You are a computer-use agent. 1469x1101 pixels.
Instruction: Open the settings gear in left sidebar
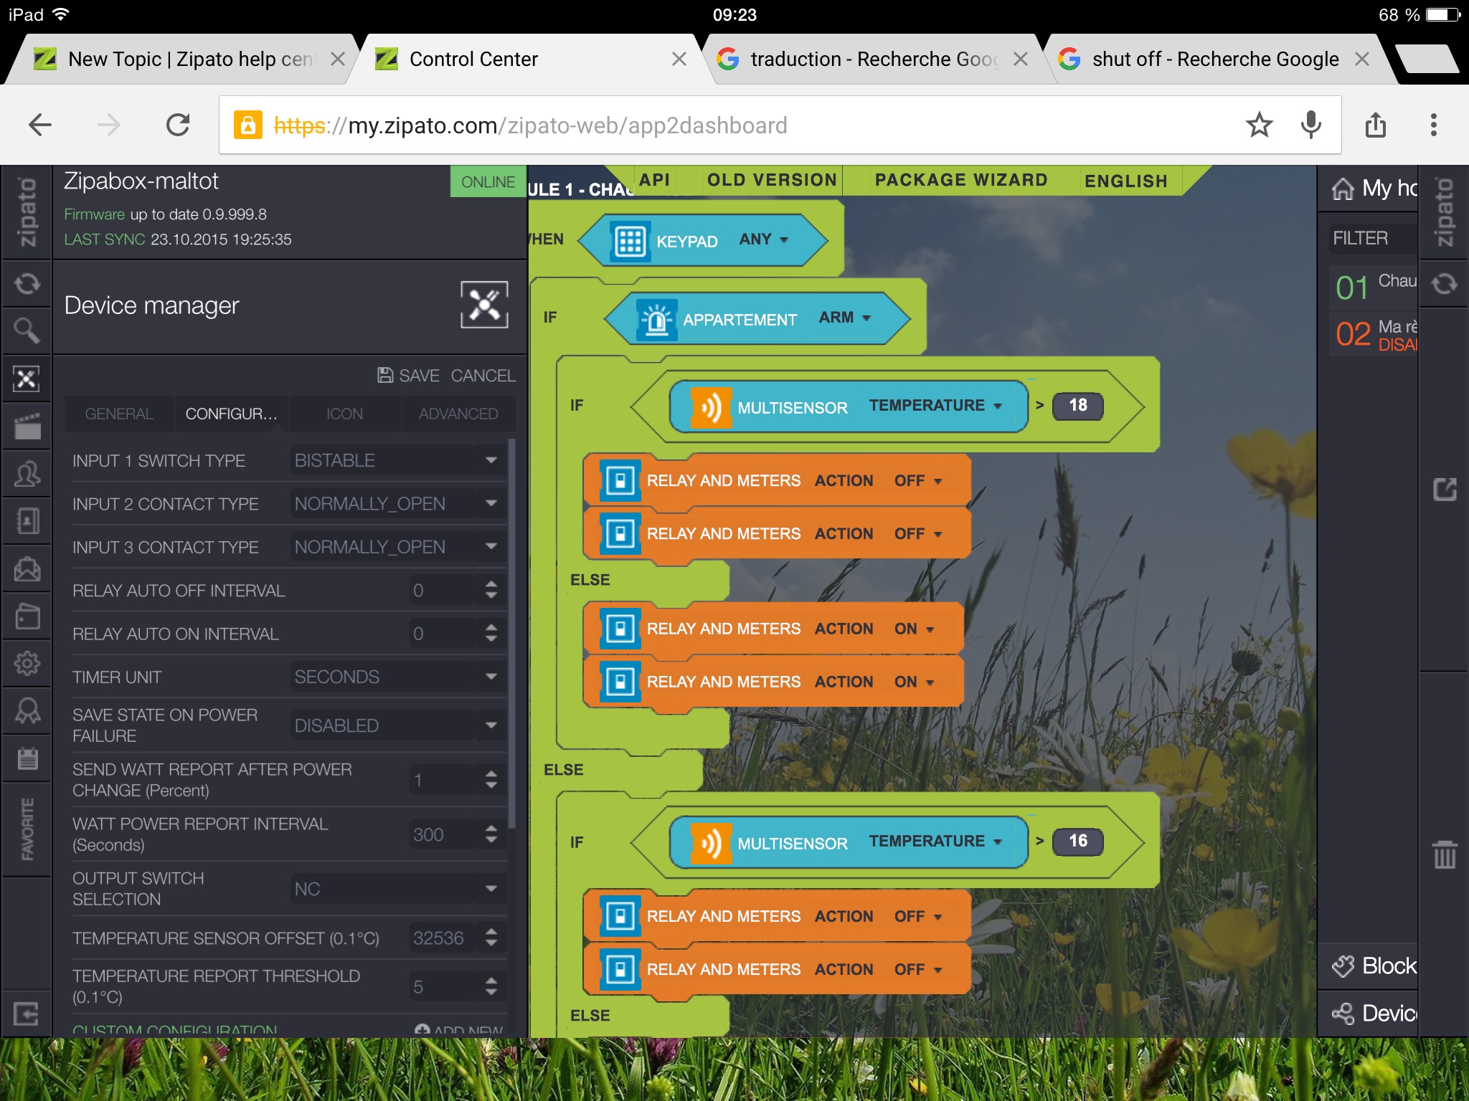click(x=27, y=663)
